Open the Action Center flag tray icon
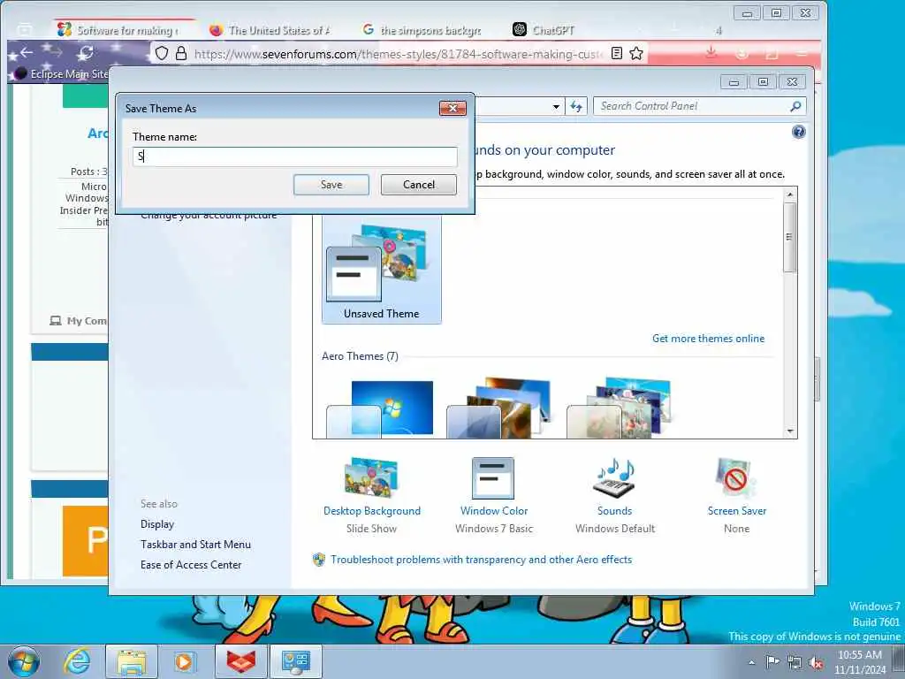The image size is (905, 679). [772, 662]
